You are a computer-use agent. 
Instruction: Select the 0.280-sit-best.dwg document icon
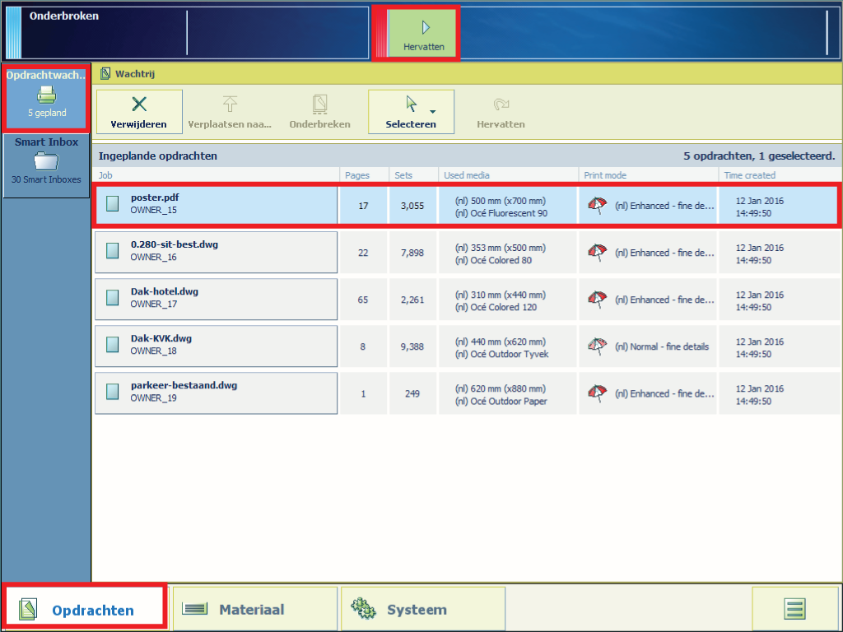(112, 251)
